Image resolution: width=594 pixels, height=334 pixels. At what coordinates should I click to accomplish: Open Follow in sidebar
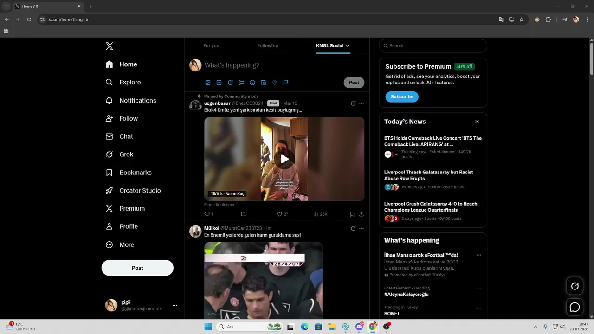click(x=122, y=118)
